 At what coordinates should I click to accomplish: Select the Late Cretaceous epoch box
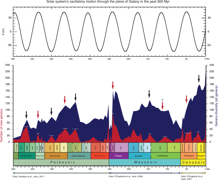pos(174,148)
